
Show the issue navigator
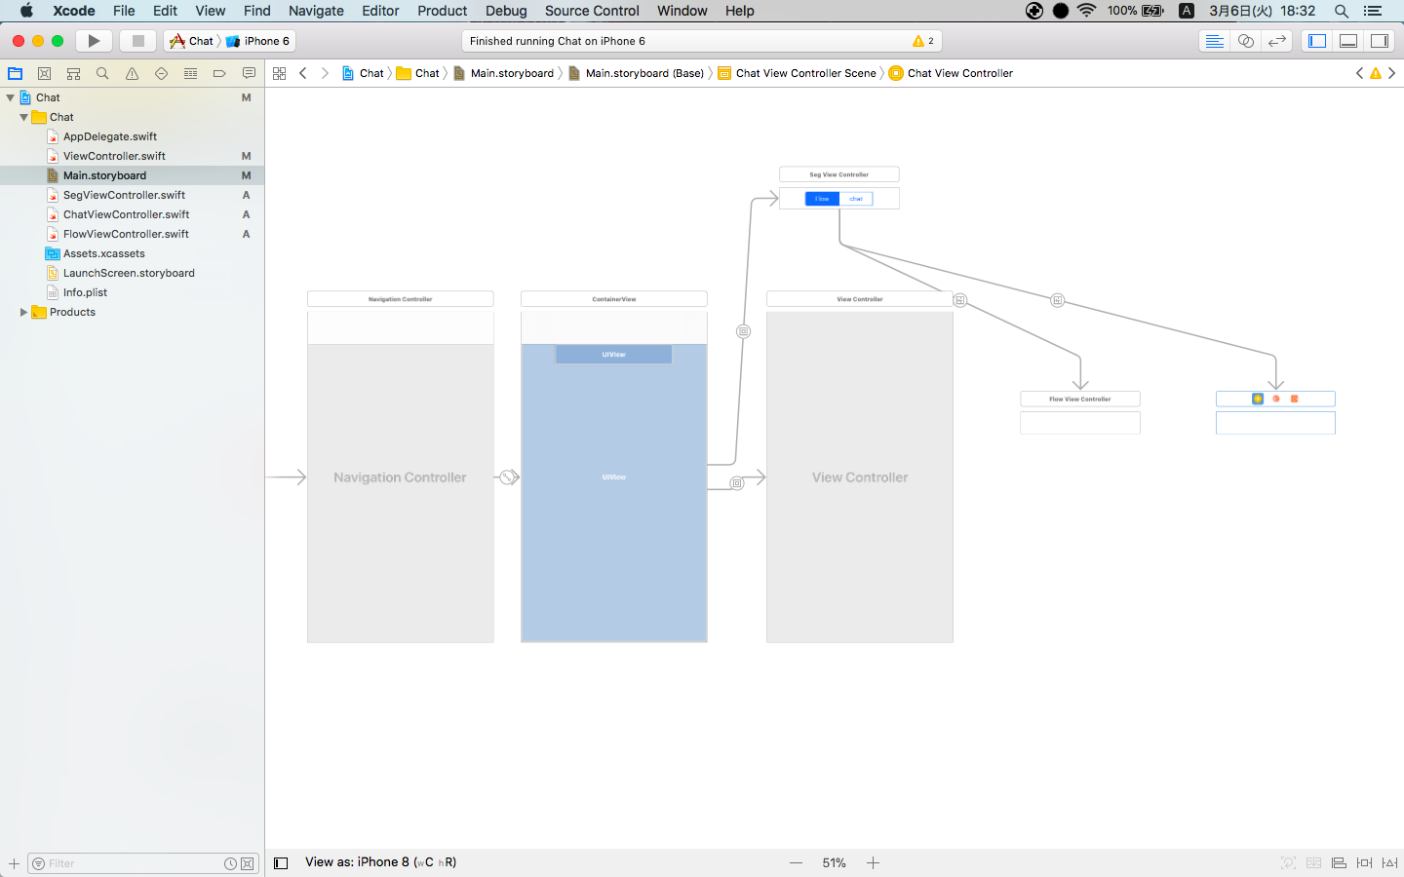132,73
